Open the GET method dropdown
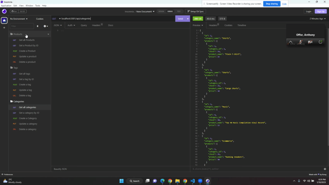 point(56,18)
